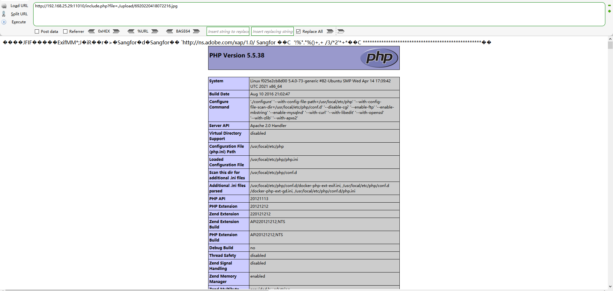Click the scrollbar up arrow
Image resolution: width=613 pixels, height=291 pixels.
pos(610,39)
